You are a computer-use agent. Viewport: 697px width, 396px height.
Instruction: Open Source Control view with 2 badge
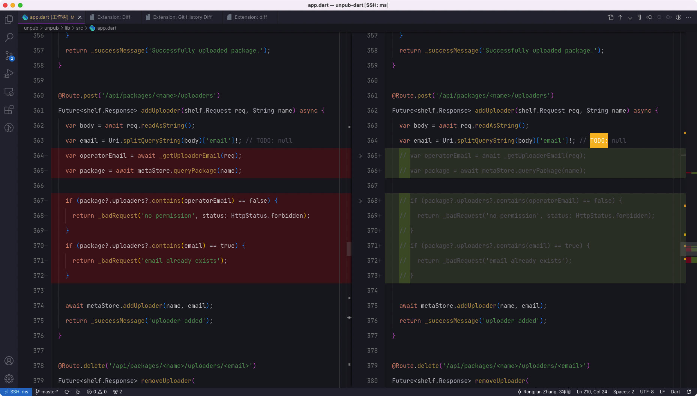point(9,56)
